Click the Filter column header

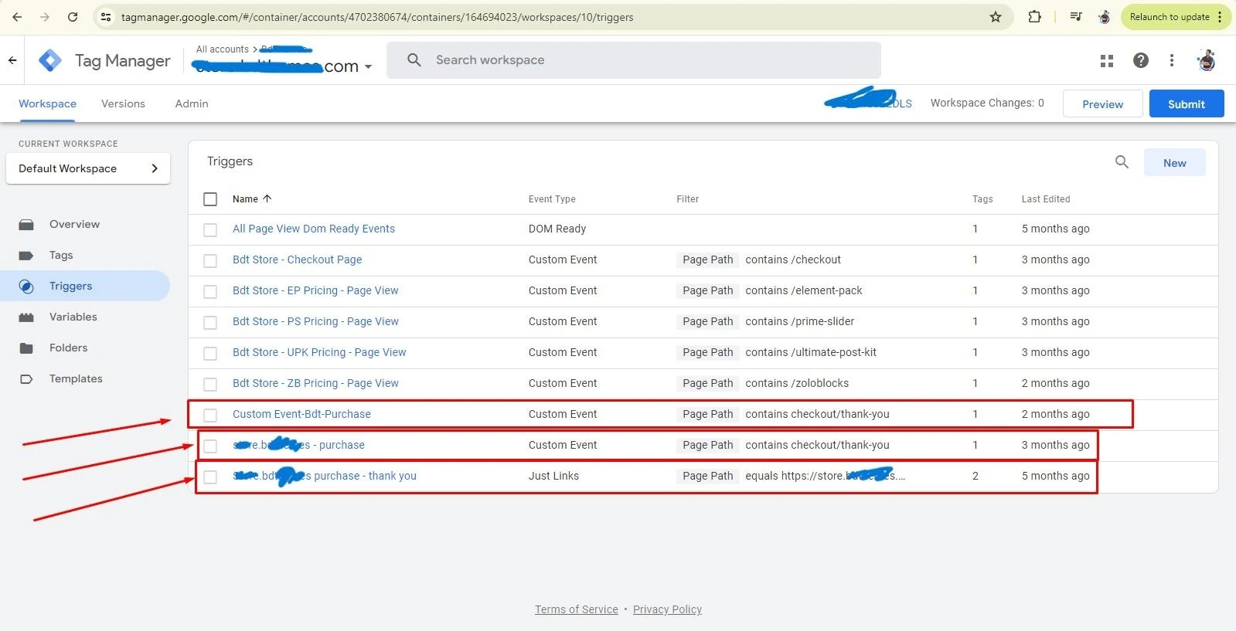[x=687, y=199]
